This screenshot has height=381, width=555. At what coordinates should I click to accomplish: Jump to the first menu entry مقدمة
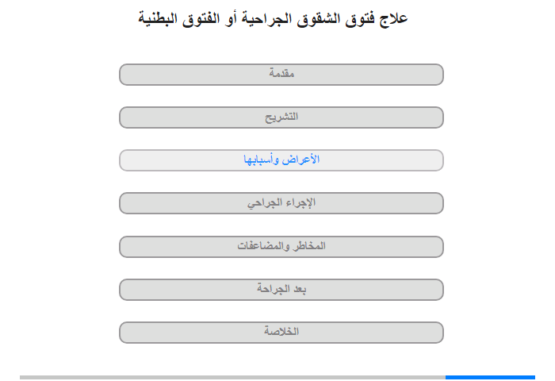(281, 75)
